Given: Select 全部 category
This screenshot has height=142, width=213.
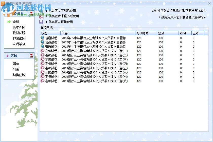Looking at the screenshot, I should (x=16, y=22).
